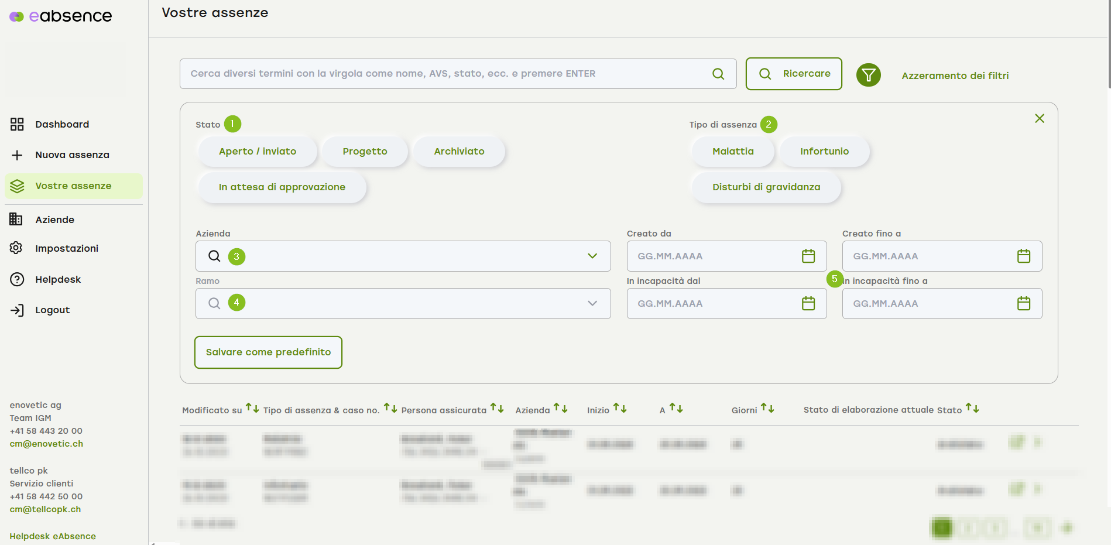Sort by Persona assicurata column arrows

(x=497, y=408)
